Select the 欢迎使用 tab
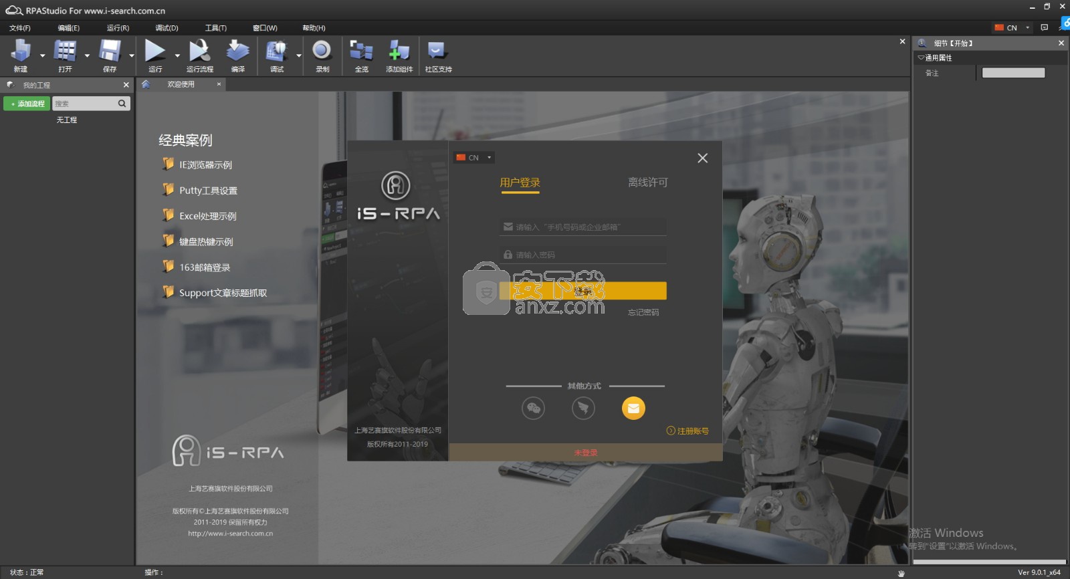Viewport: 1070px width, 579px height. (x=181, y=84)
